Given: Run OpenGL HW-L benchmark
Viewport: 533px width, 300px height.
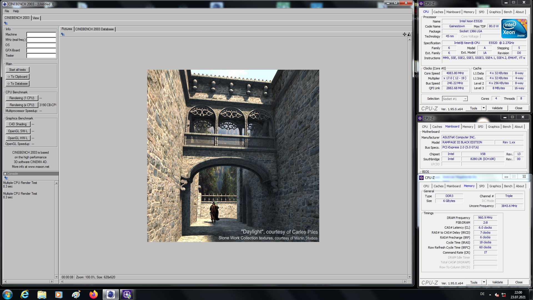Looking at the screenshot, I should tap(18, 138).
